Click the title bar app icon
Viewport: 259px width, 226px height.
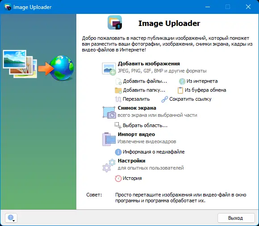tap(8, 7)
